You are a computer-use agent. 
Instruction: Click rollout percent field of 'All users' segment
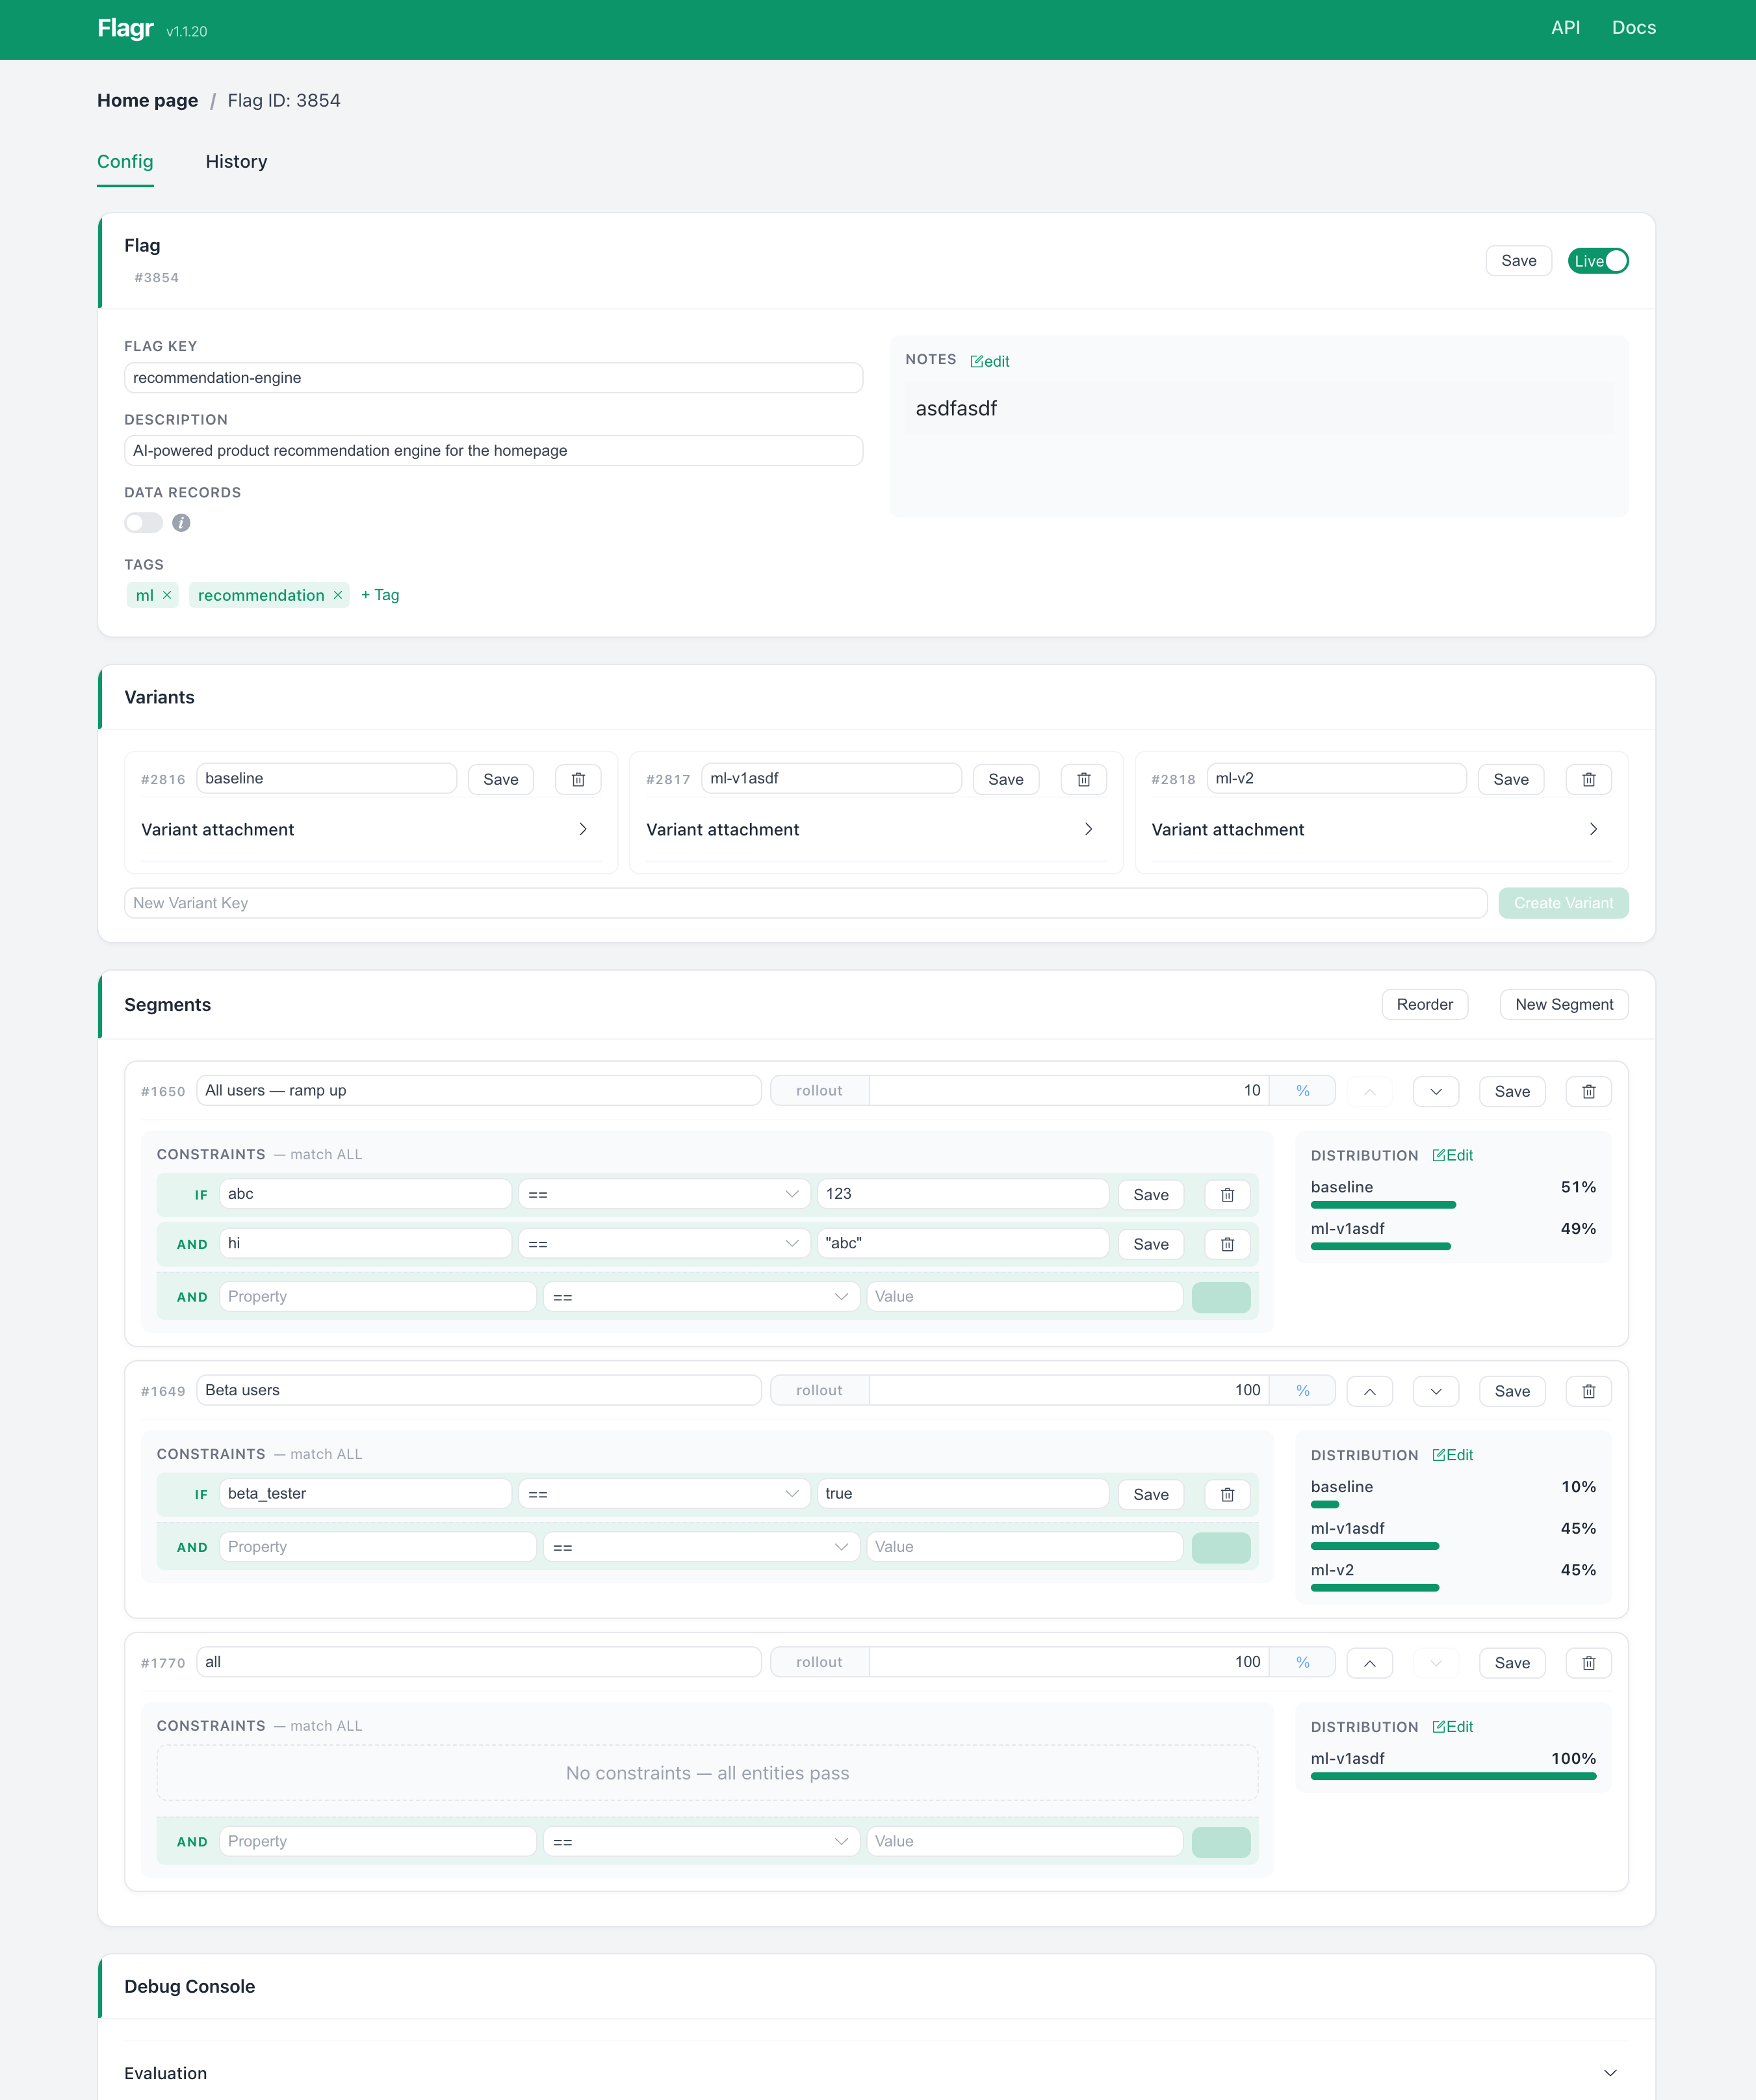tap(1068, 1091)
